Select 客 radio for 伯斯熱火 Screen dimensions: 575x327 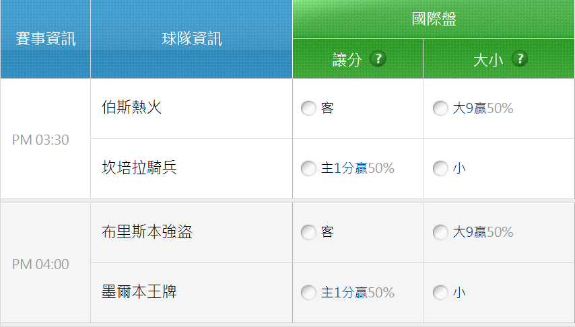pyautogui.click(x=308, y=108)
